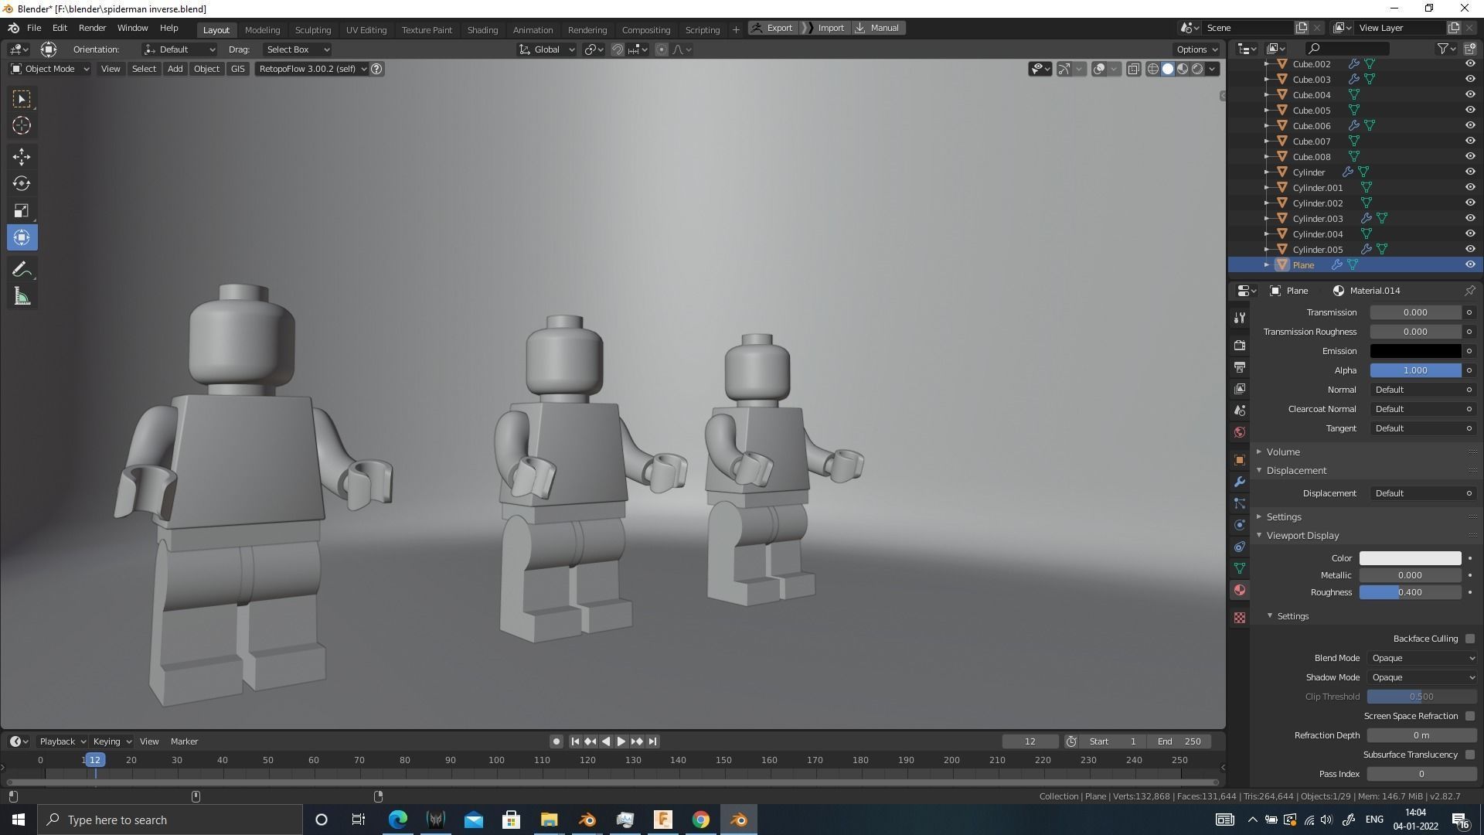The height and width of the screenshot is (835, 1484).
Task: Open the Modifier properties tab
Action: 1240,482
